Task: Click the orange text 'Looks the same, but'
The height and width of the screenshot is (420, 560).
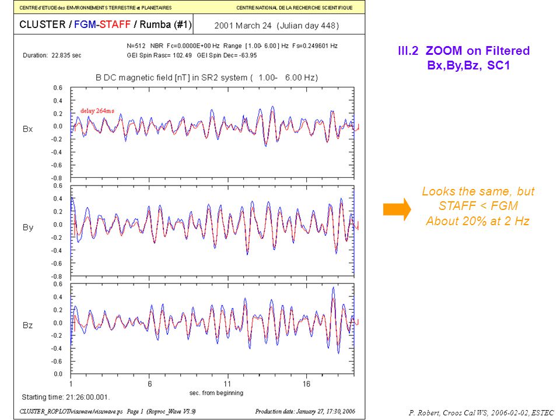Action: (x=478, y=191)
